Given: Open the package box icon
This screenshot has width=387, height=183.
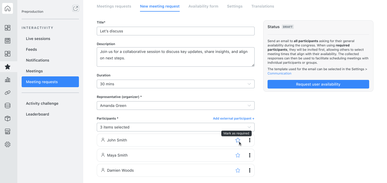Looking at the screenshot, I should click(8, 118).
